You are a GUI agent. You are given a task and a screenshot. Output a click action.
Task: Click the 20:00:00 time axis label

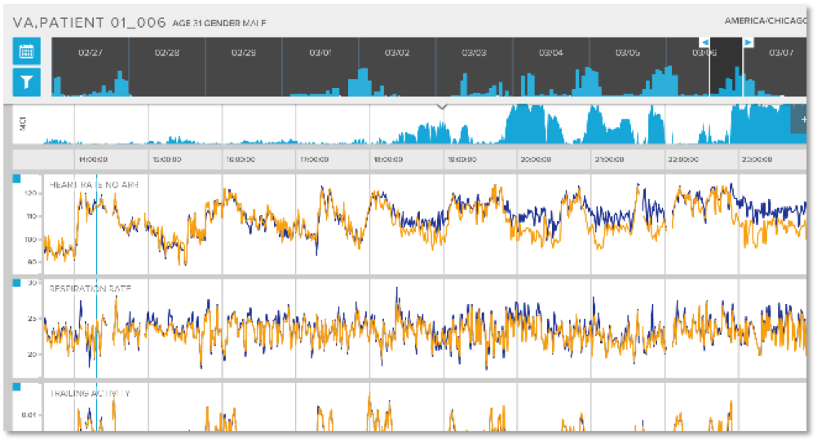click(536, 160)
